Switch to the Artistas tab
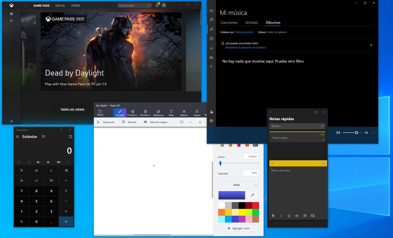The image size is (393, 238). [252, 22]
